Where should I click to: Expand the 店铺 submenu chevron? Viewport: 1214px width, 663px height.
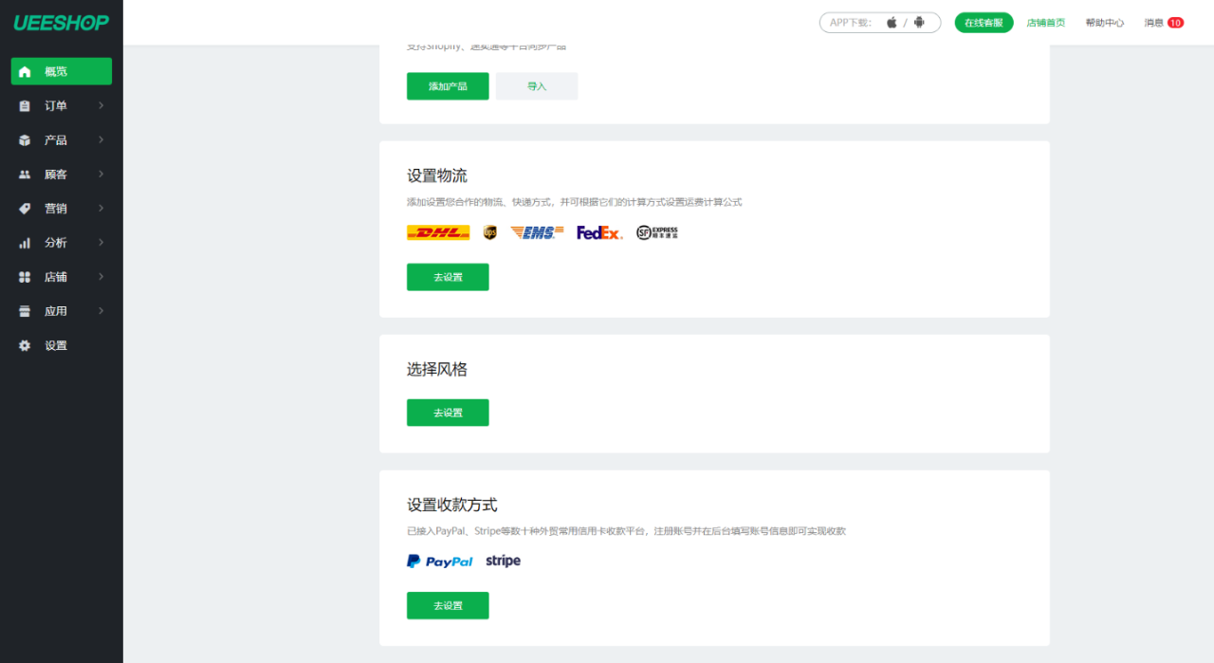click(101, 277)
